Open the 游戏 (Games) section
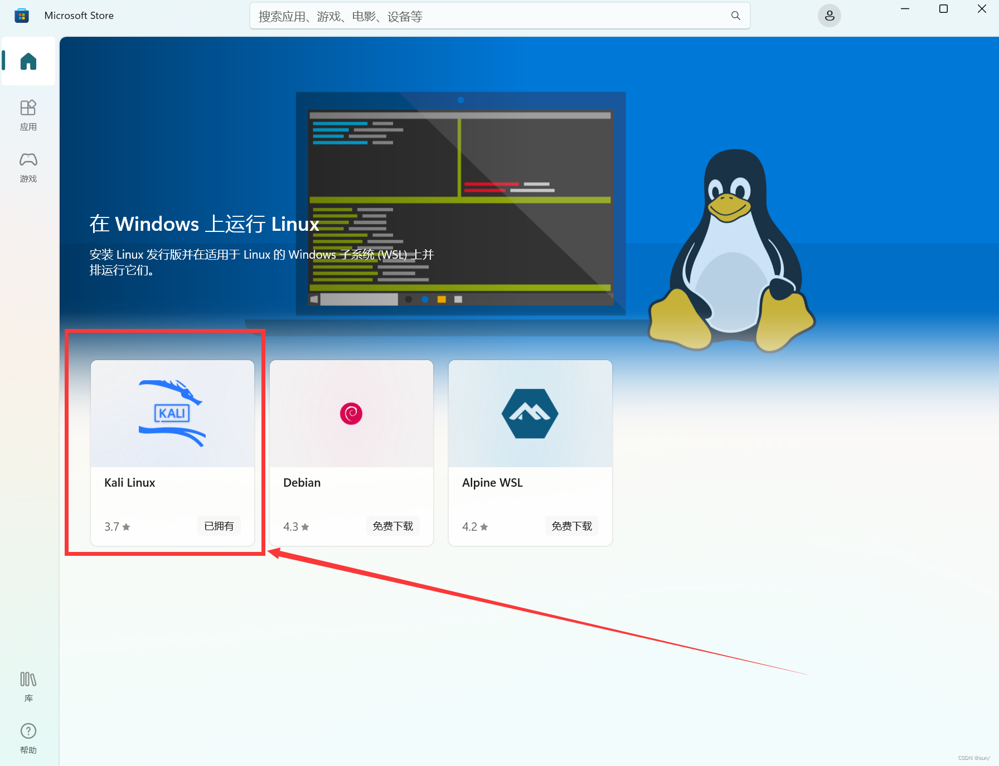Viewport: 999px width, 766px height. click(x=28, y=167)
